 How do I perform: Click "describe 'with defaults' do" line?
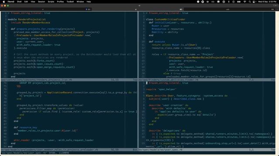click(171, 108)
